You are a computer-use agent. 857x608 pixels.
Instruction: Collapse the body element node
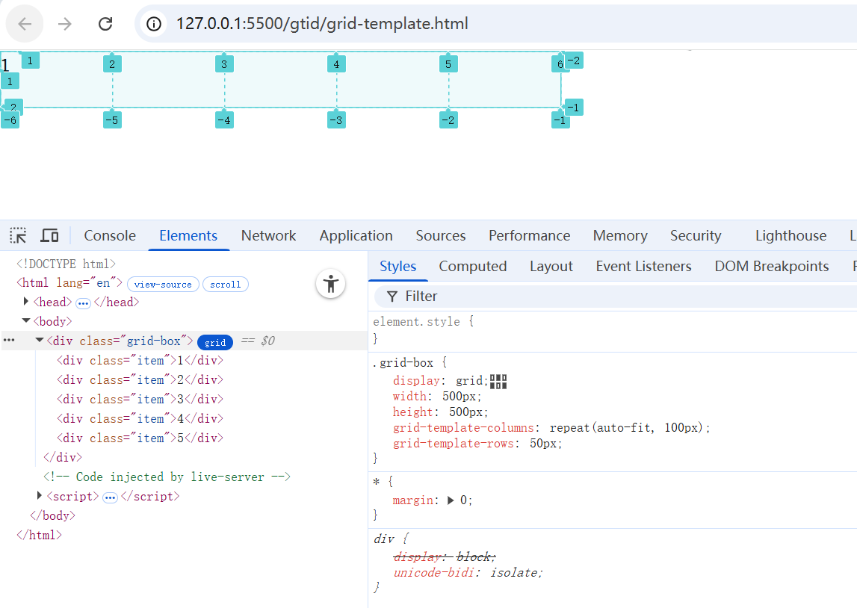pos(25,320)
